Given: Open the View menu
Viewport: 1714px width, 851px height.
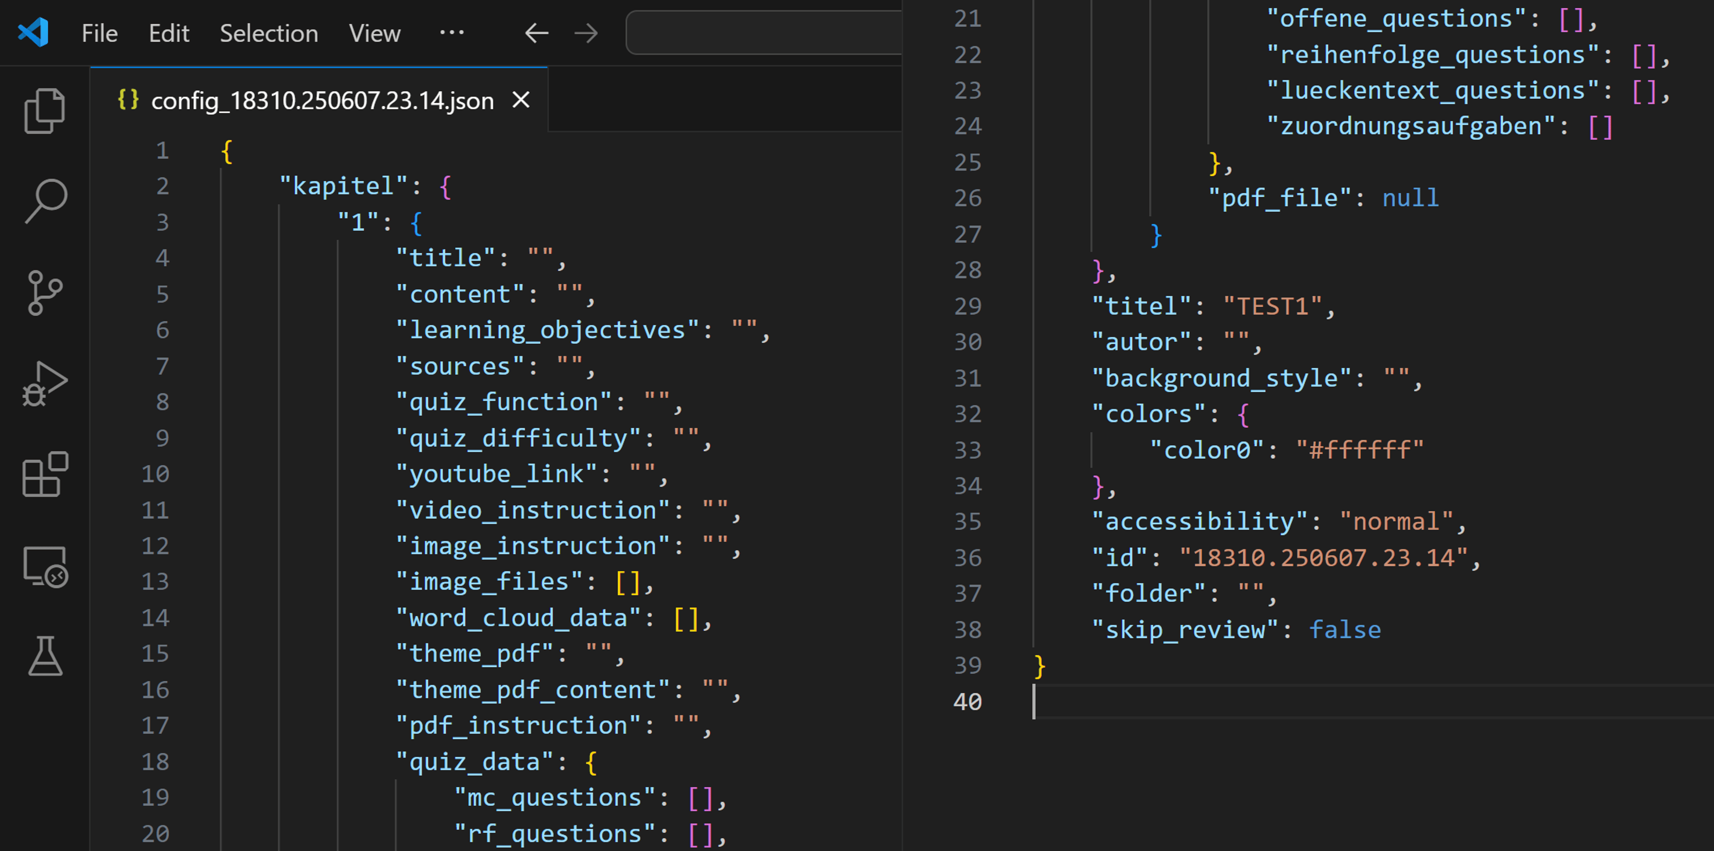Looking at the screenshot, I should (x=375, y=33).
